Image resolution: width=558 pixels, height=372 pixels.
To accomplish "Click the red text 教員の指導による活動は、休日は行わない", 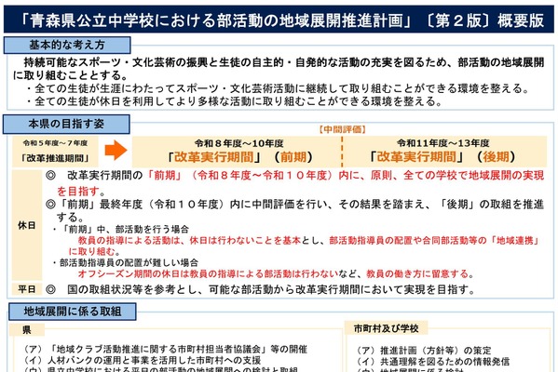I will tap(189, 241).
